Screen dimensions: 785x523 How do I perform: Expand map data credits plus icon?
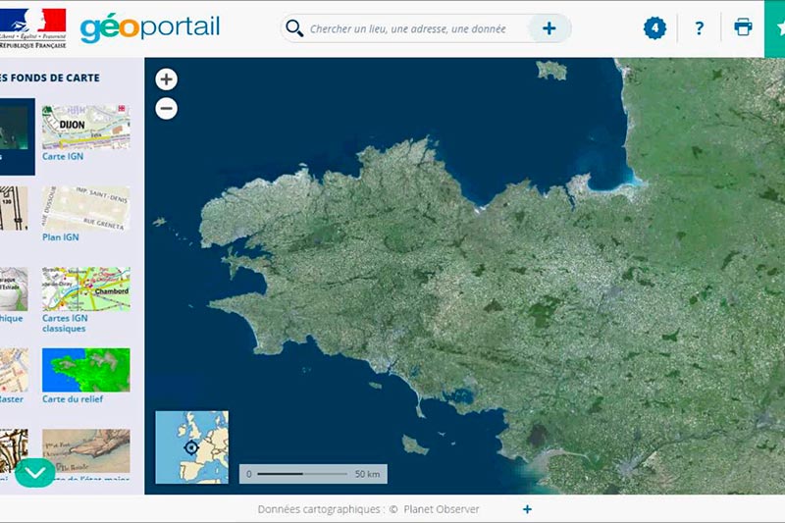coord(527,508)
